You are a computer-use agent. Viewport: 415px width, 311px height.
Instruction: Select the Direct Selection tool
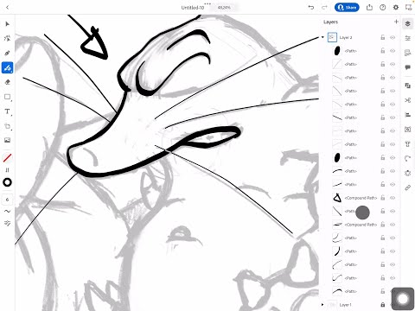tap(8, 38)
